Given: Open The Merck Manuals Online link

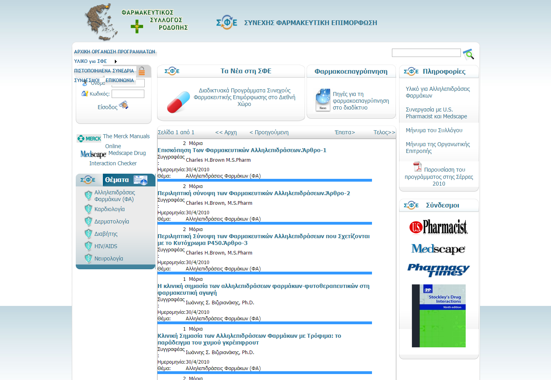Looking at the screenshot, I should pyautogui.click(x=126, y=141).
